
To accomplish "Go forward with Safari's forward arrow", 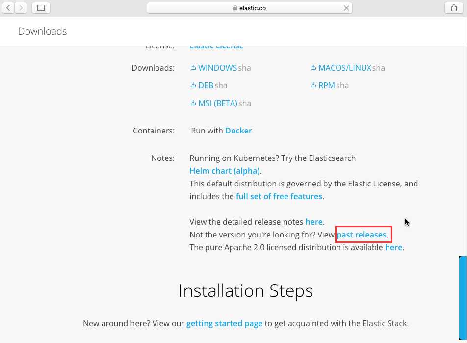I will (21, 8).
